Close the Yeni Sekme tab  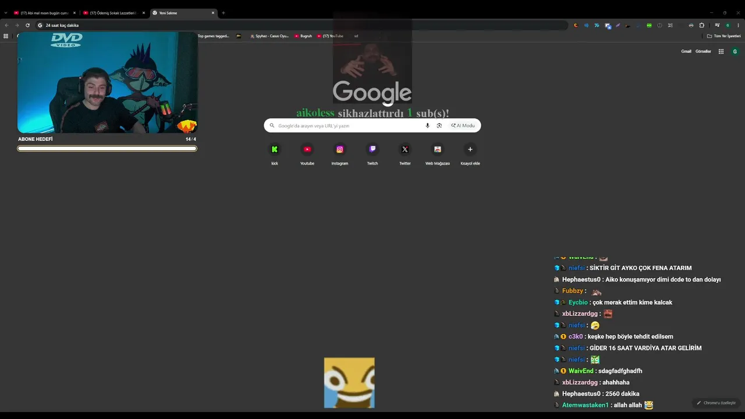click(213, 13)
